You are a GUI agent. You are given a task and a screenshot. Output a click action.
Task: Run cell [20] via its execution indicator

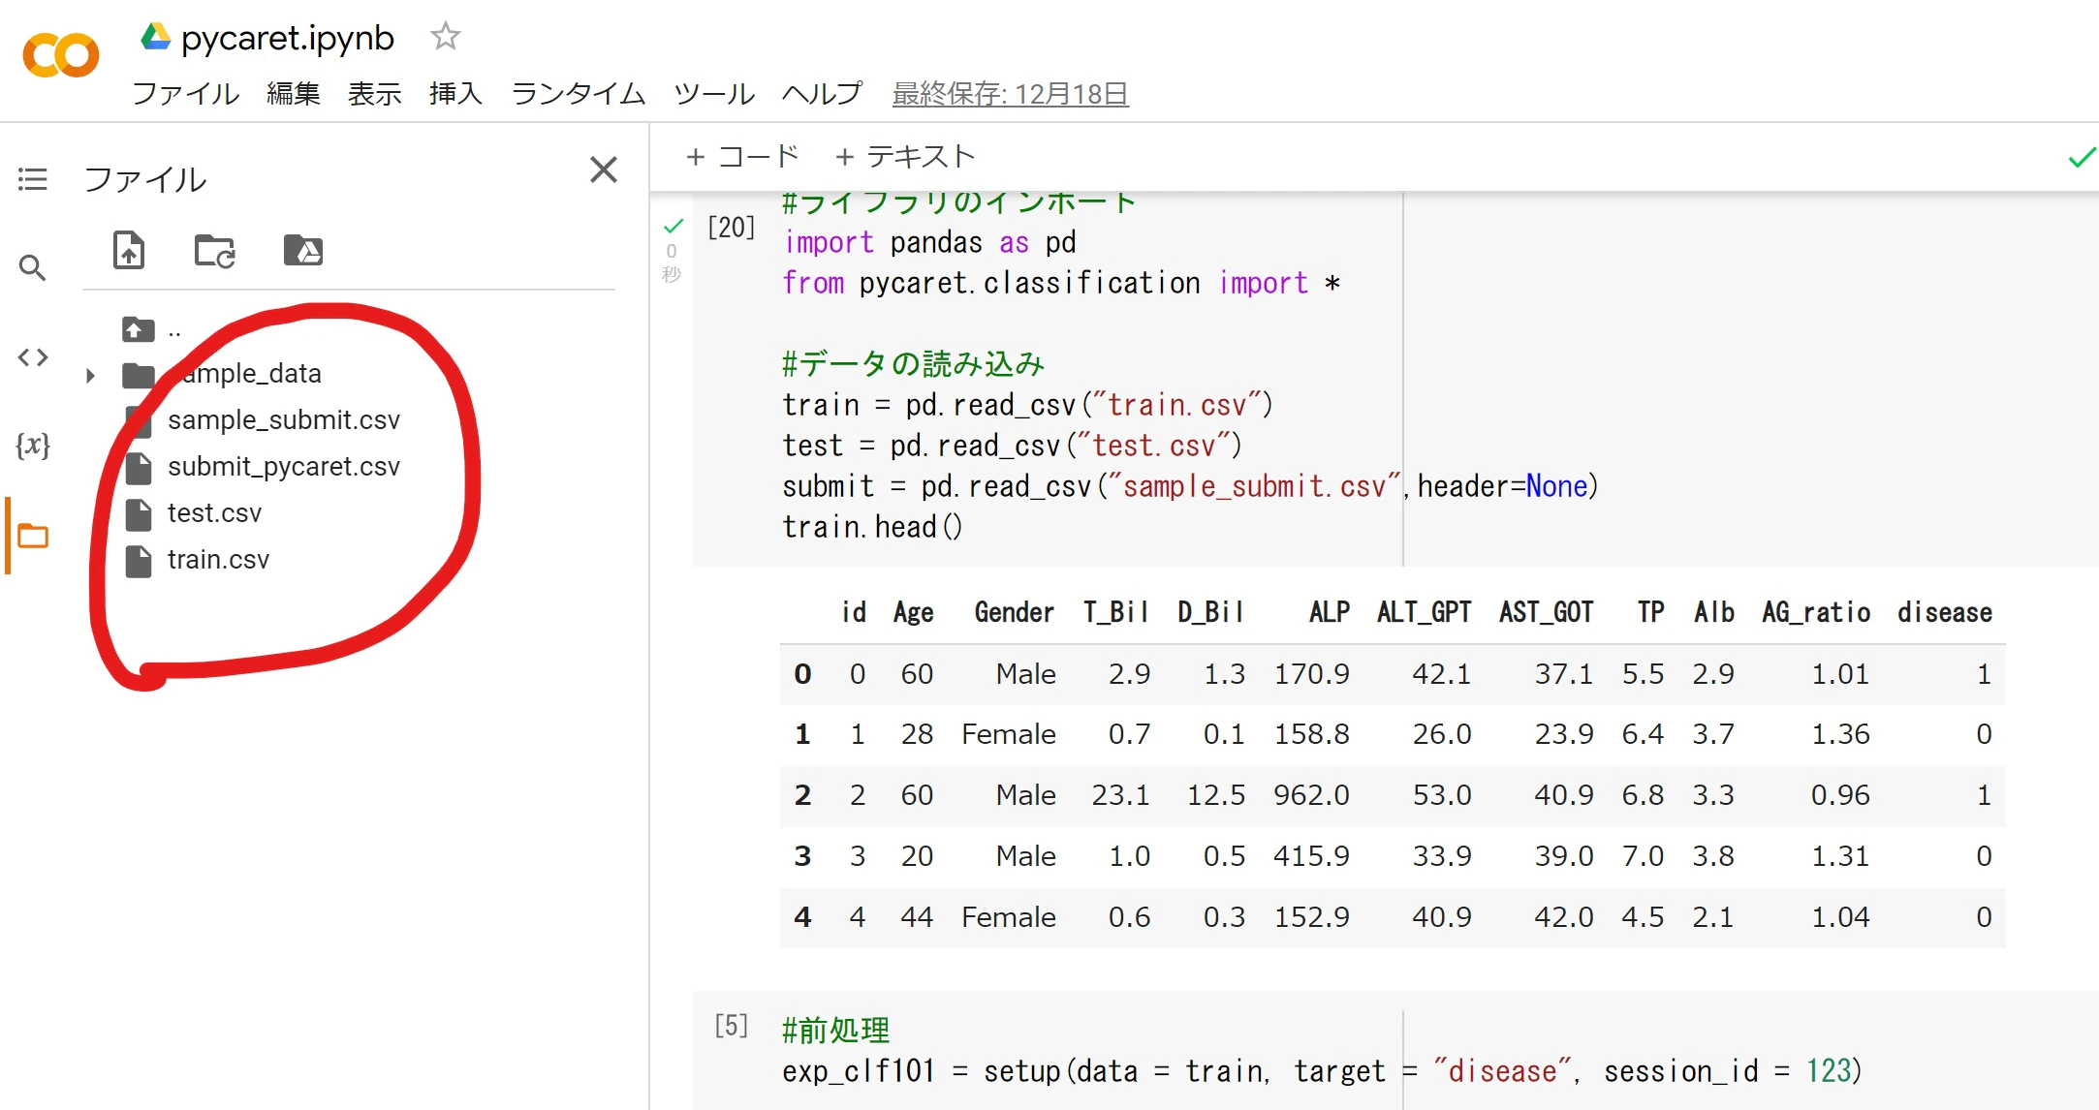click(x=731, y=228)
